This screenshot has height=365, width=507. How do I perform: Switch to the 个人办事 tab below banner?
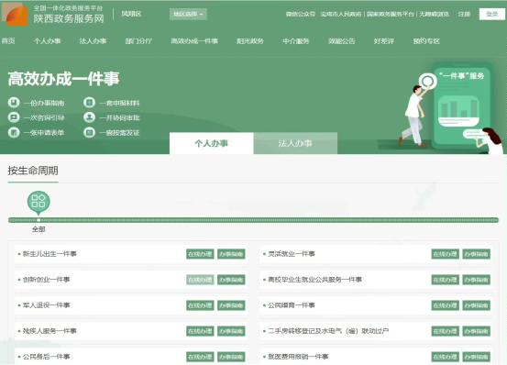coord(212,143)
